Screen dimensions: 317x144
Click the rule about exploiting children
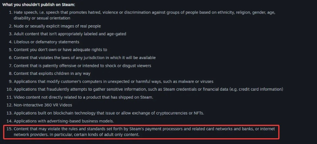click(x=52, y=73)
